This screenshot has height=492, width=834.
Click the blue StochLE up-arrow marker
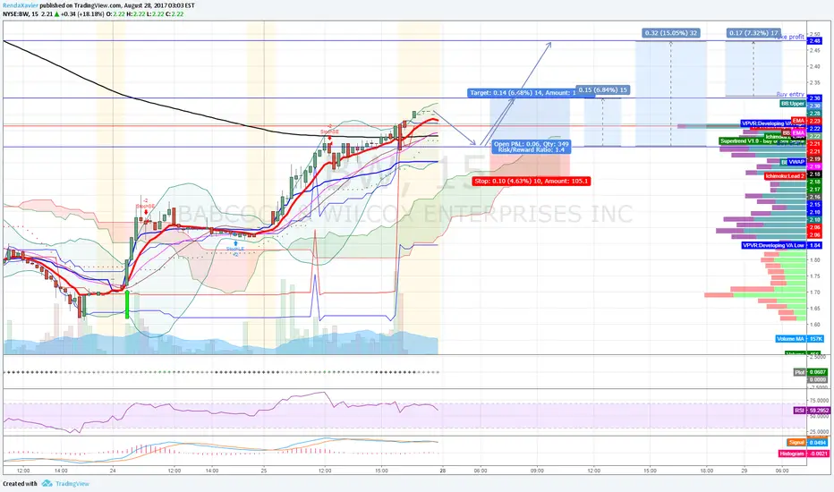(235, 243)
